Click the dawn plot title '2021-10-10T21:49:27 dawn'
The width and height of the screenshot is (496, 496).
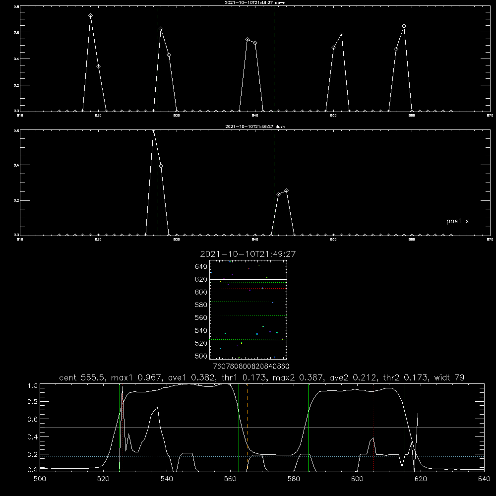(x=255, y=2)
